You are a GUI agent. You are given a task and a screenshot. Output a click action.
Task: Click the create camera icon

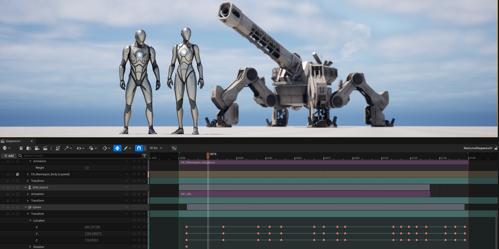tap(37, 148)
